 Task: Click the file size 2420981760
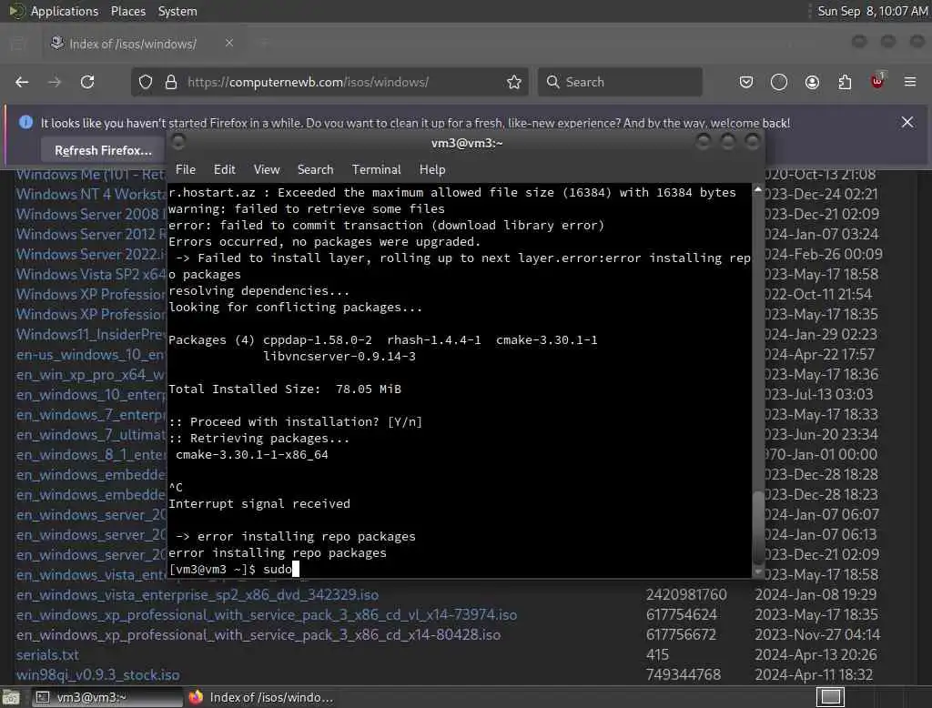pos(686,594)
